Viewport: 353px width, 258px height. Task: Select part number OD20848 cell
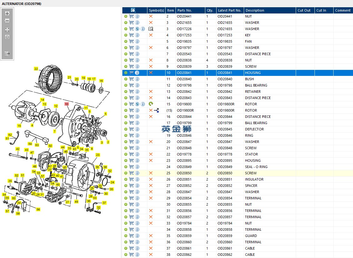coord(184,148)
